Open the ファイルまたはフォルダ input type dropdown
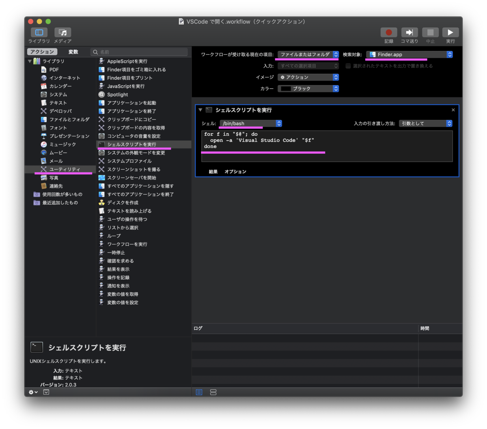The image size is (487, 429). (308, 54)
